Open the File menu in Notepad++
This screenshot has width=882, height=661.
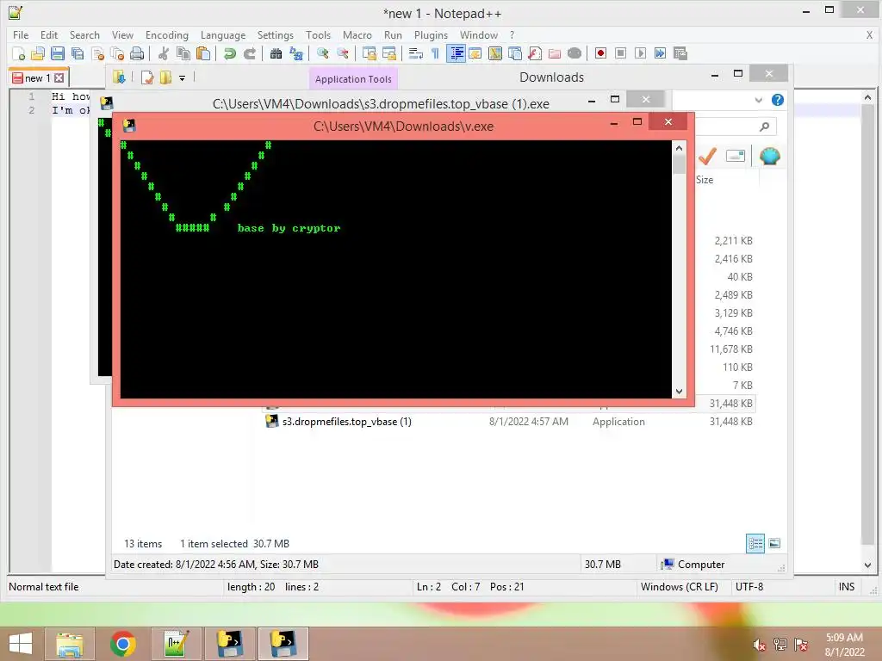21,34
